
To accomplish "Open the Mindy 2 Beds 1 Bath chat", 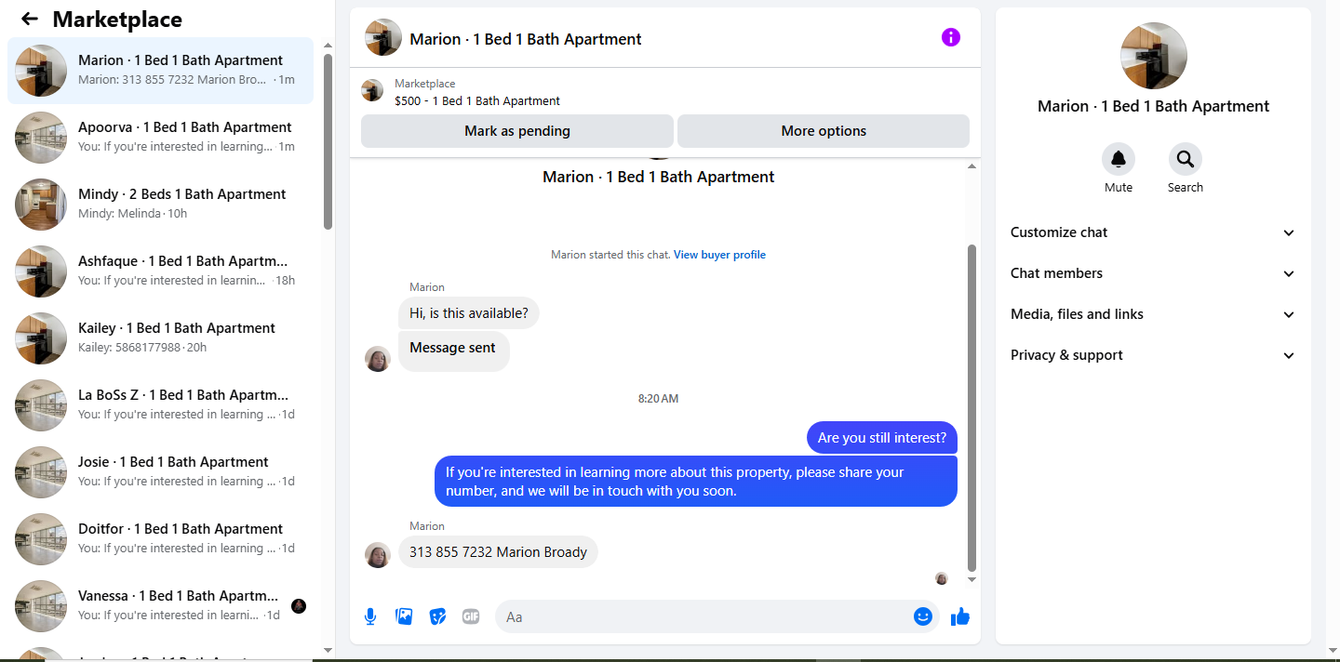I will [160, 205].
